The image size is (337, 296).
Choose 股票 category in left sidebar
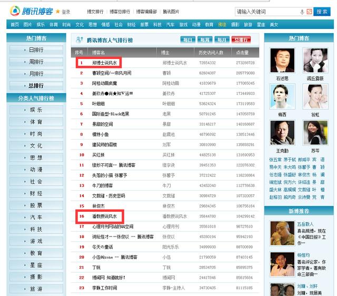click(x=36, y=205)
